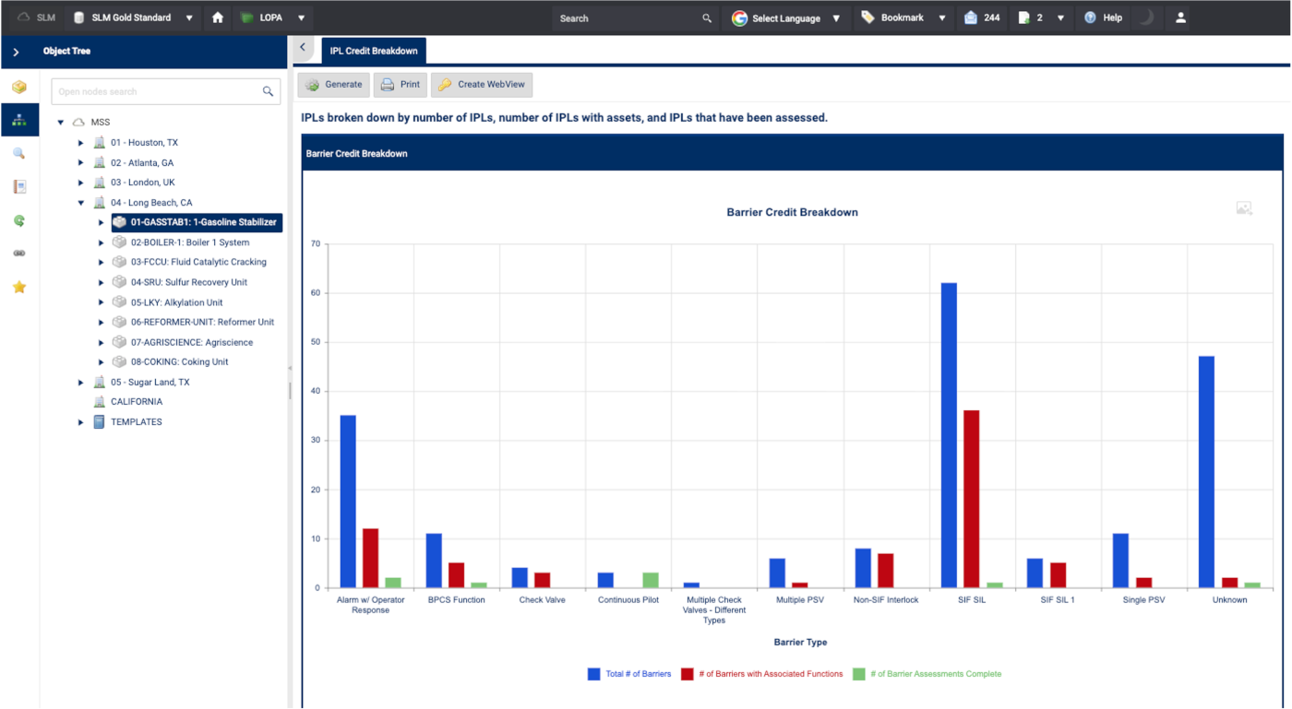The image size is (1292, 709).
Task: Expand the 01 - Houston, TX tree node
Action: pyautogui.click(x=81, y=143)
